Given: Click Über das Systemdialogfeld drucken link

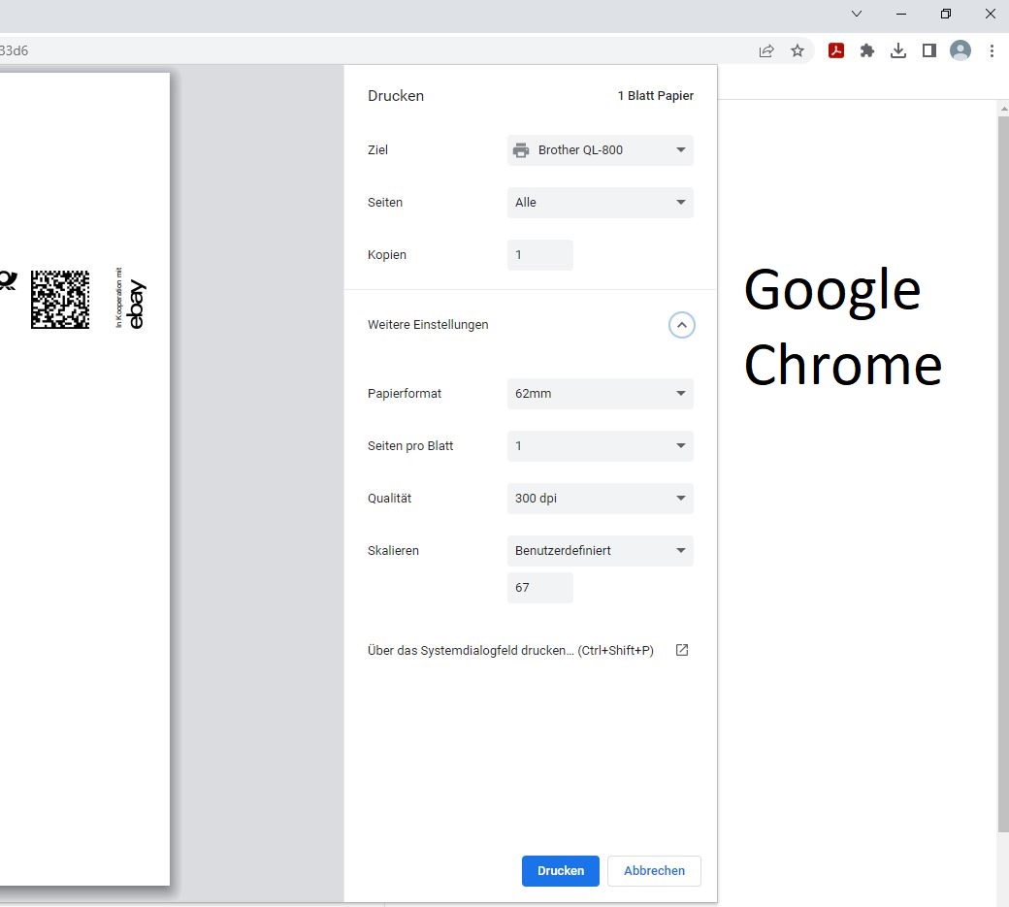Looking at the screenshot, I should pyautogui.click(x=510, y=650).
